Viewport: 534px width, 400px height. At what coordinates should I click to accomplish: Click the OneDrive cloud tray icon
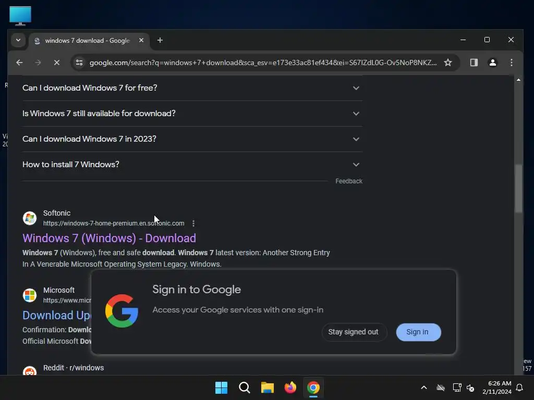tap(441, 387)
